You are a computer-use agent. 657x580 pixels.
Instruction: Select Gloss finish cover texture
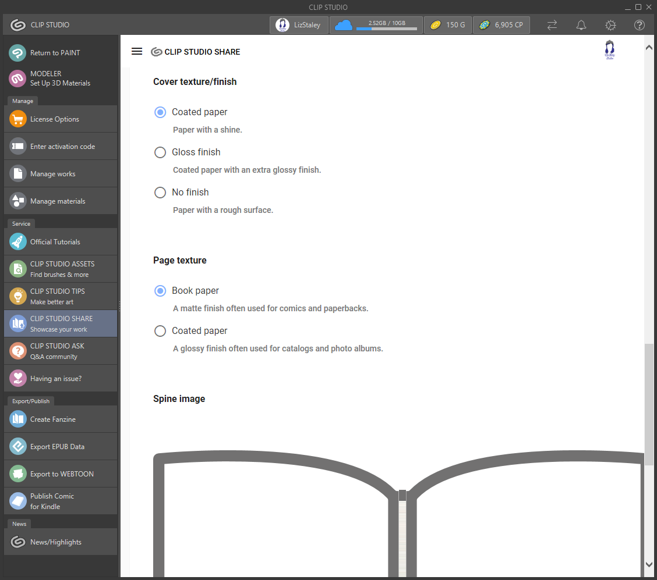pos(160,152)
